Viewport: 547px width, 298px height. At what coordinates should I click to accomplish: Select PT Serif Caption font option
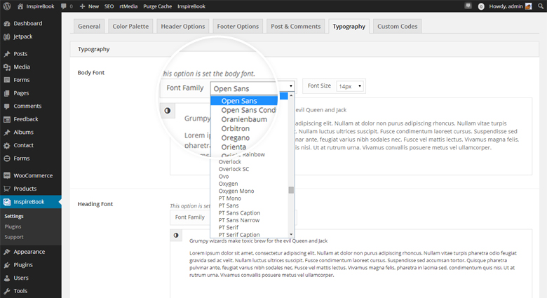coord(239,235)
